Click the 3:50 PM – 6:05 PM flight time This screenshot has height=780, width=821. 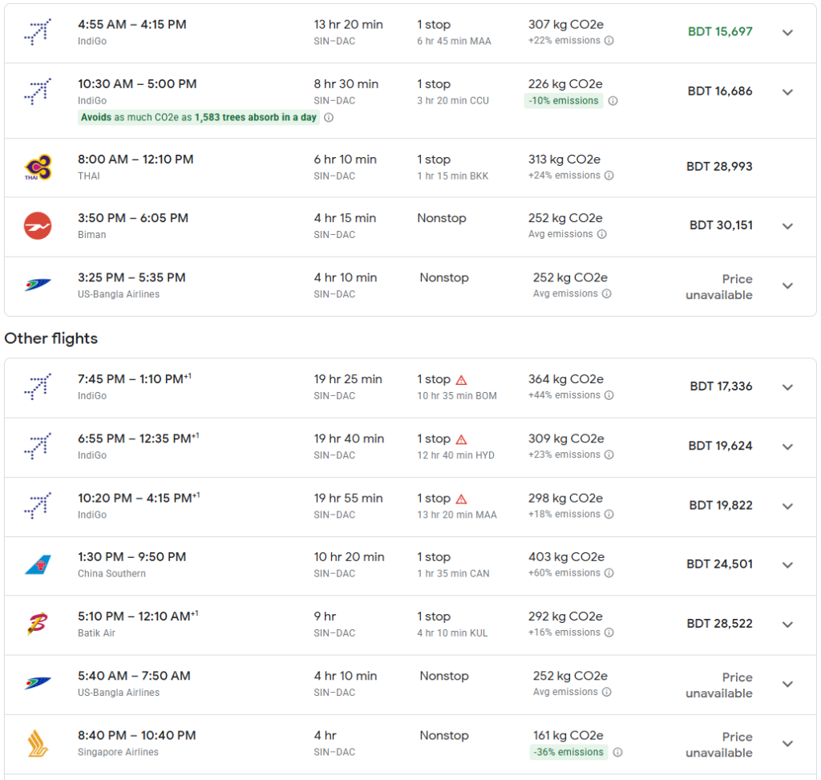tap(133, 218)
